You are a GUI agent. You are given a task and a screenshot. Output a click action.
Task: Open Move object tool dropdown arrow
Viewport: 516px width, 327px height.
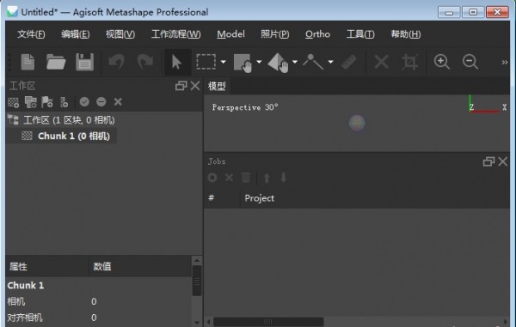pos(295,62)
